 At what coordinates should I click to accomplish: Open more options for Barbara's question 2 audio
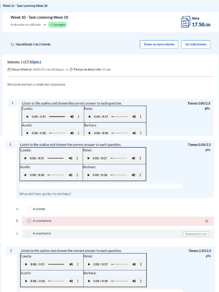tap(141, 281)
